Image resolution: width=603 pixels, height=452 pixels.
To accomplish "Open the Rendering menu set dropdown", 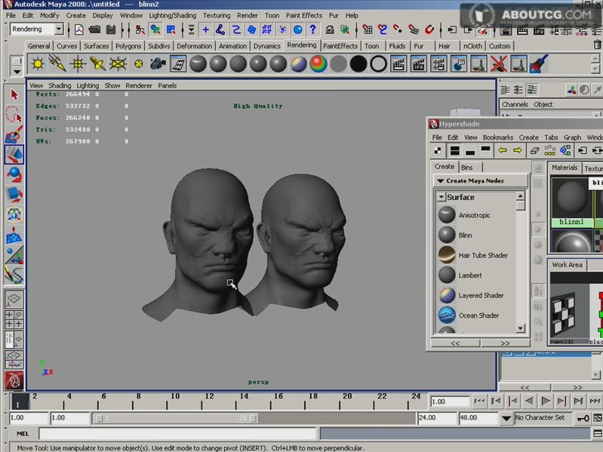I will 58,29.
